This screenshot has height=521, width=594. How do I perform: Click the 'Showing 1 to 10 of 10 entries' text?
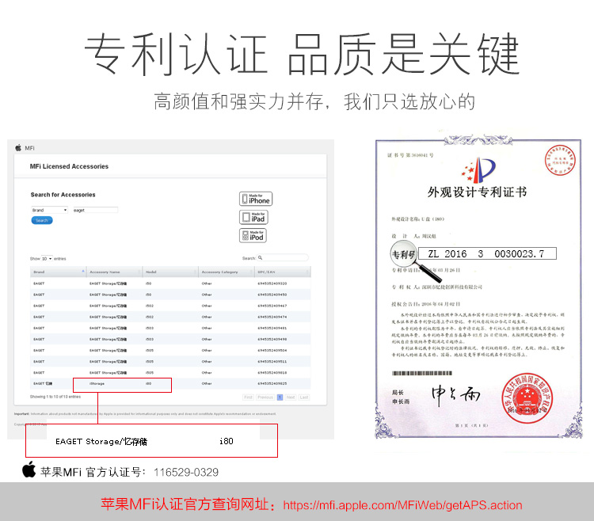(55, 397)
